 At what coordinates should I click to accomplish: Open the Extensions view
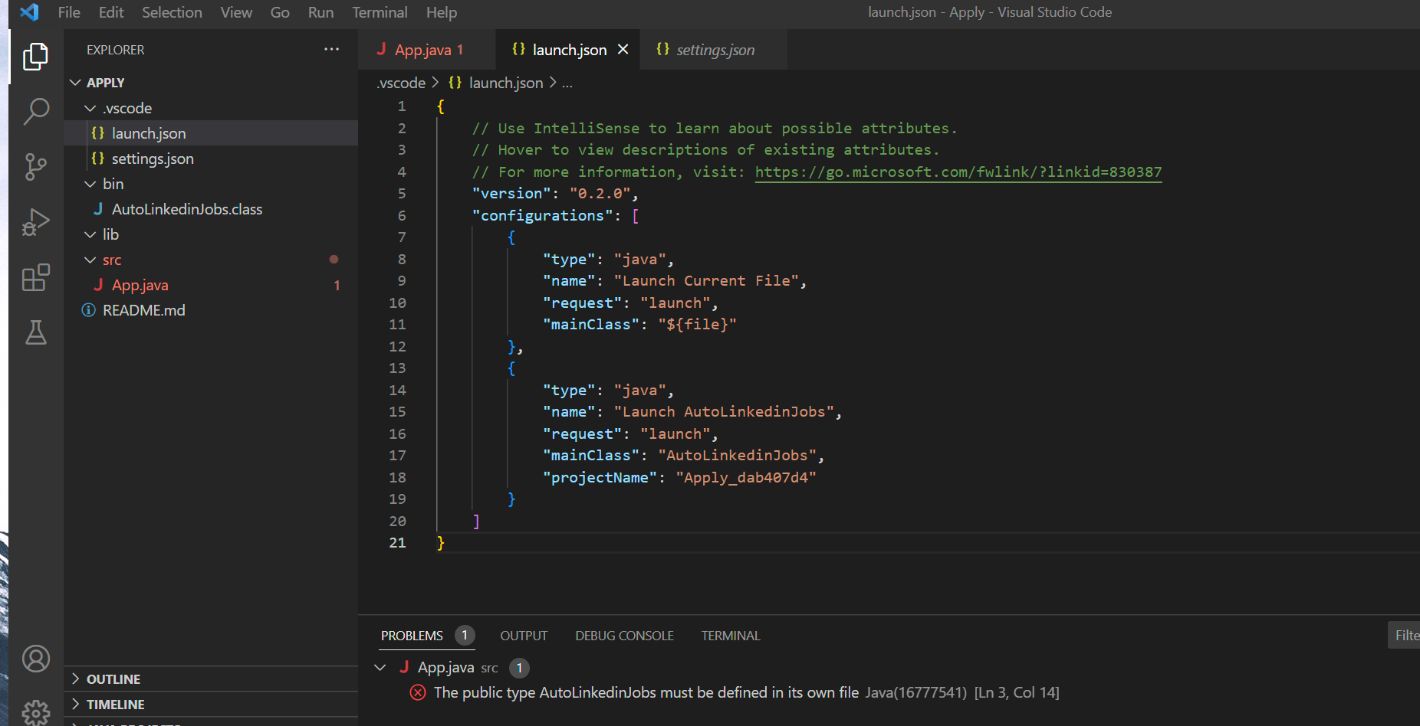pos(35,277)
